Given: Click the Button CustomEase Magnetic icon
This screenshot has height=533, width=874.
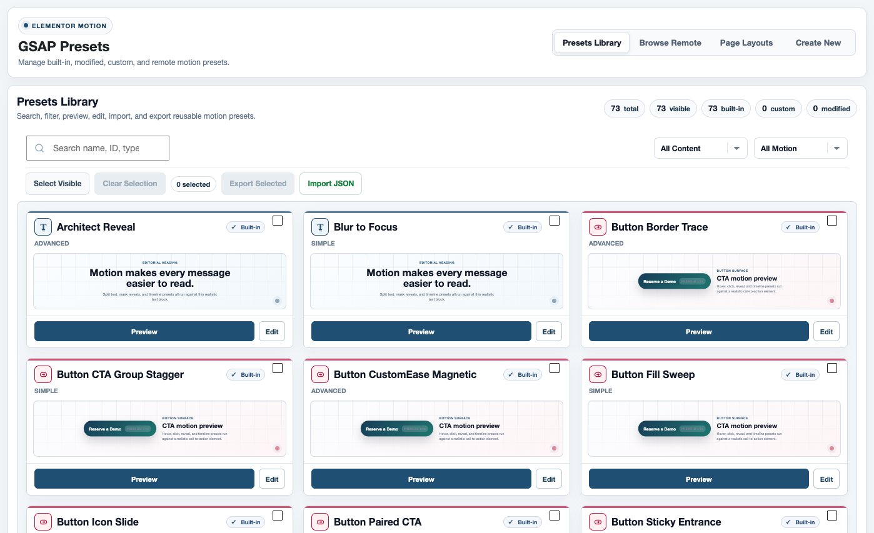Looking at the screenshot, I should [x=320, y=374].
